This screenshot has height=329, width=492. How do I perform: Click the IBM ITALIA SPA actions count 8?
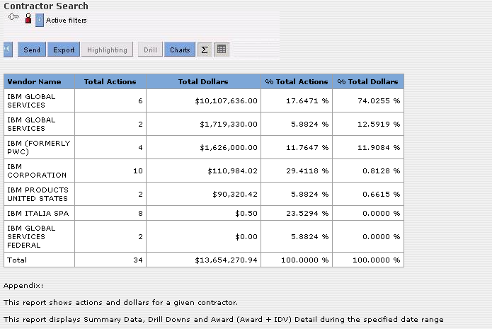(110, 213)
